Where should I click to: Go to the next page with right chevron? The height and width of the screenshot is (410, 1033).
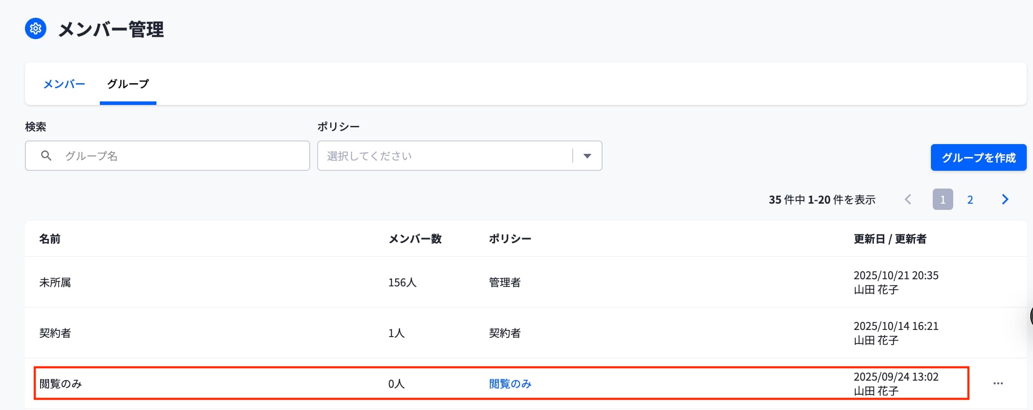tap(1005, 199)
